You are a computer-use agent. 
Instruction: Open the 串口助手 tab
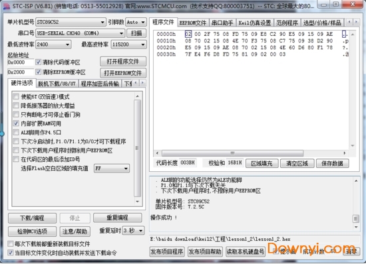click(222, 23)
